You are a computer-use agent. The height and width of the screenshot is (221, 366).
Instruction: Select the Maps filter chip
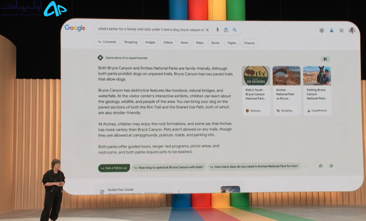(x=200, y=43)
